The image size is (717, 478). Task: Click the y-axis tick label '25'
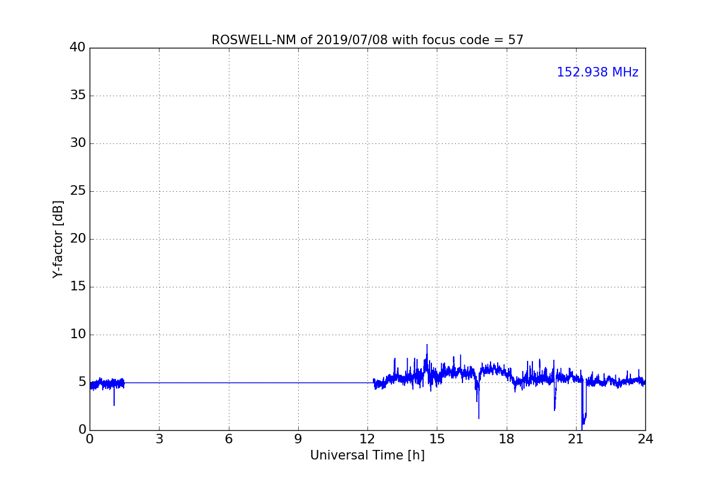coord(78,191)
